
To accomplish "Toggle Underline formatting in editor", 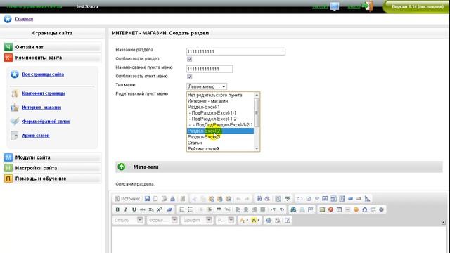I will coord(134,209).
